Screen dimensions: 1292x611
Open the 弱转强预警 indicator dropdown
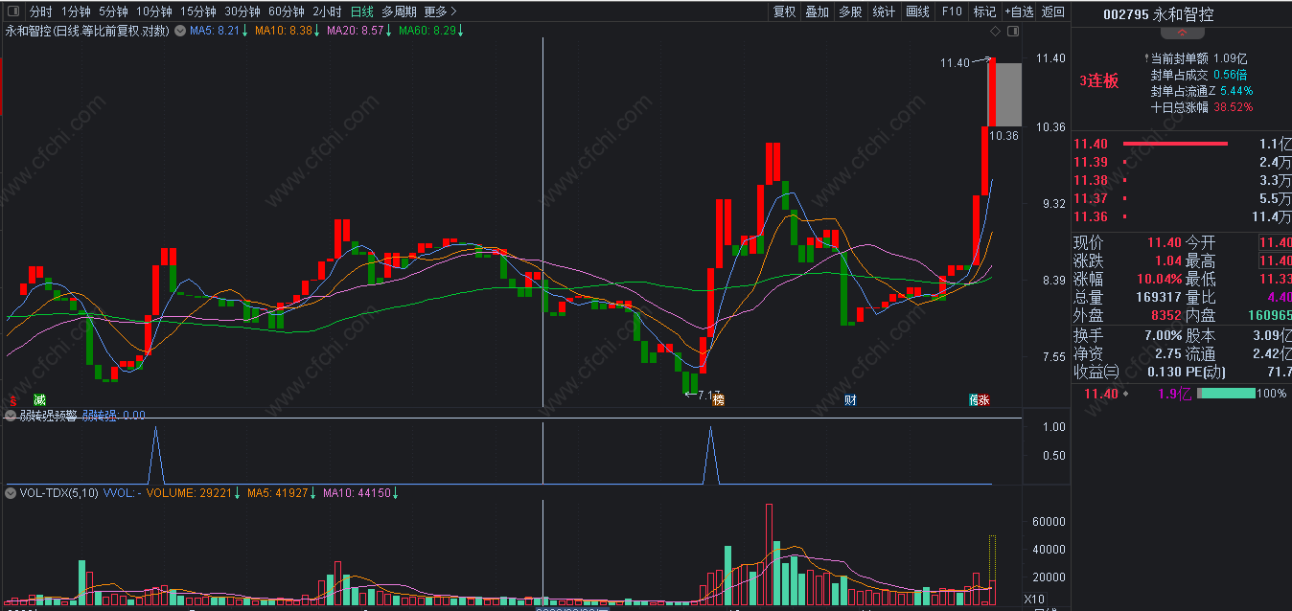click(11, 416)
